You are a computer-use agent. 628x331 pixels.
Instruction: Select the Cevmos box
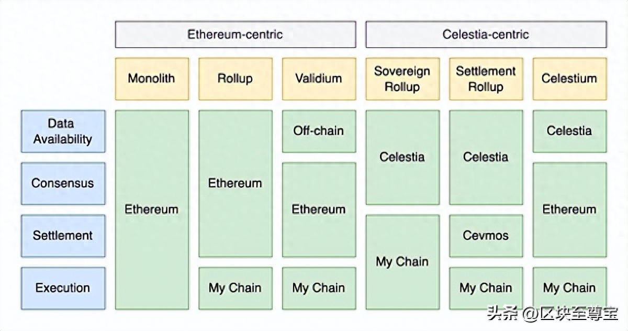(x=486, y=236)
